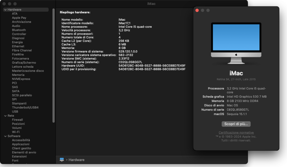Click the SMC version 2.33f12

(x=124, y=59)
